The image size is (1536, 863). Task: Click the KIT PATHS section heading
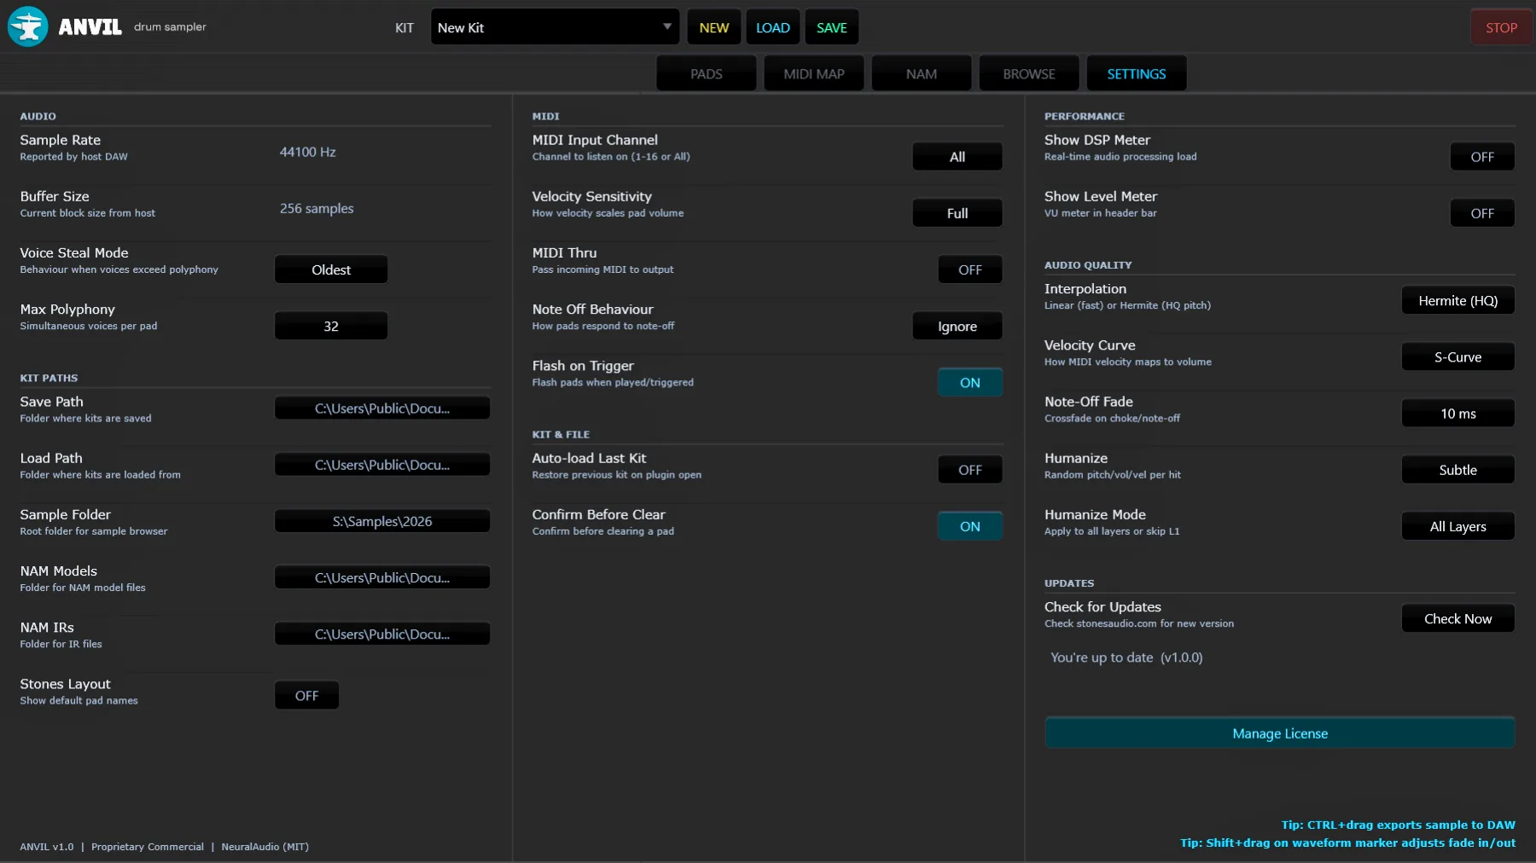coord(49,378)
